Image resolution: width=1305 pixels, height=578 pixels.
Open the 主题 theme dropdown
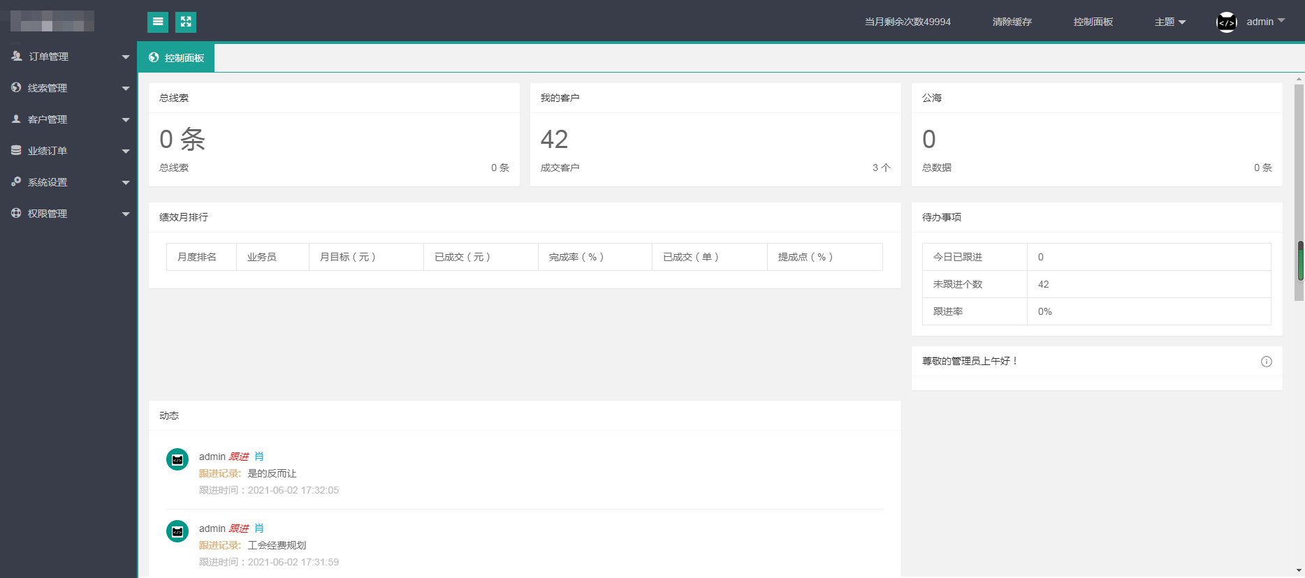click(x=1169, y=22)
